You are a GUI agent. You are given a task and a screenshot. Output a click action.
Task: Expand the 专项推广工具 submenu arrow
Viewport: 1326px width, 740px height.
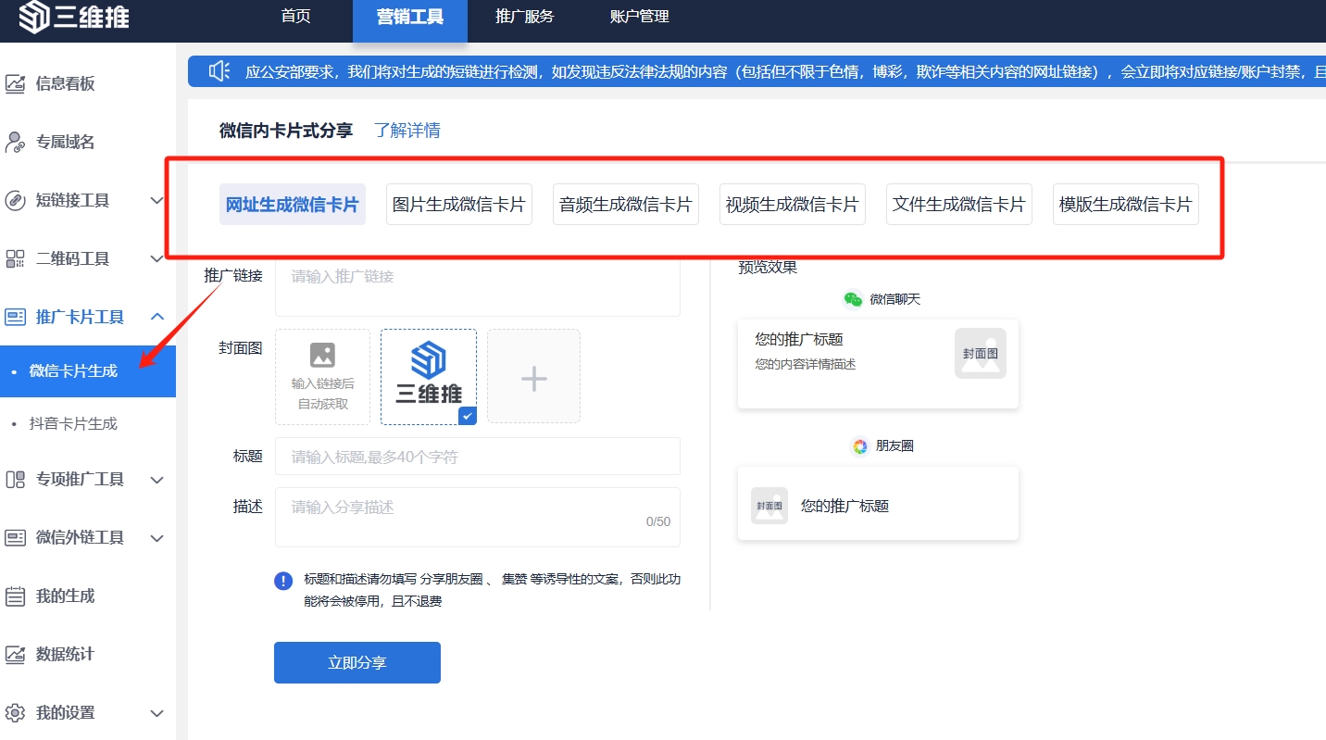(156, 479)
